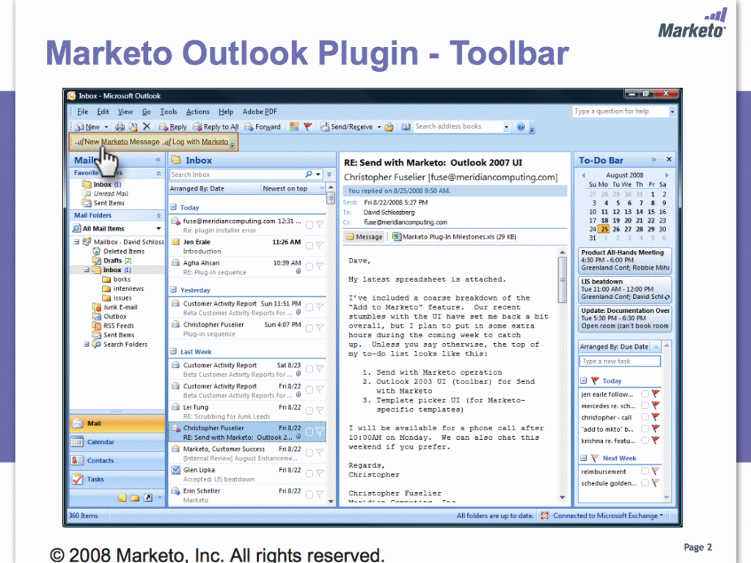The image size is (751, 563).
Task: Open the Newest on top sort dropdown
Action: [292, 188]
